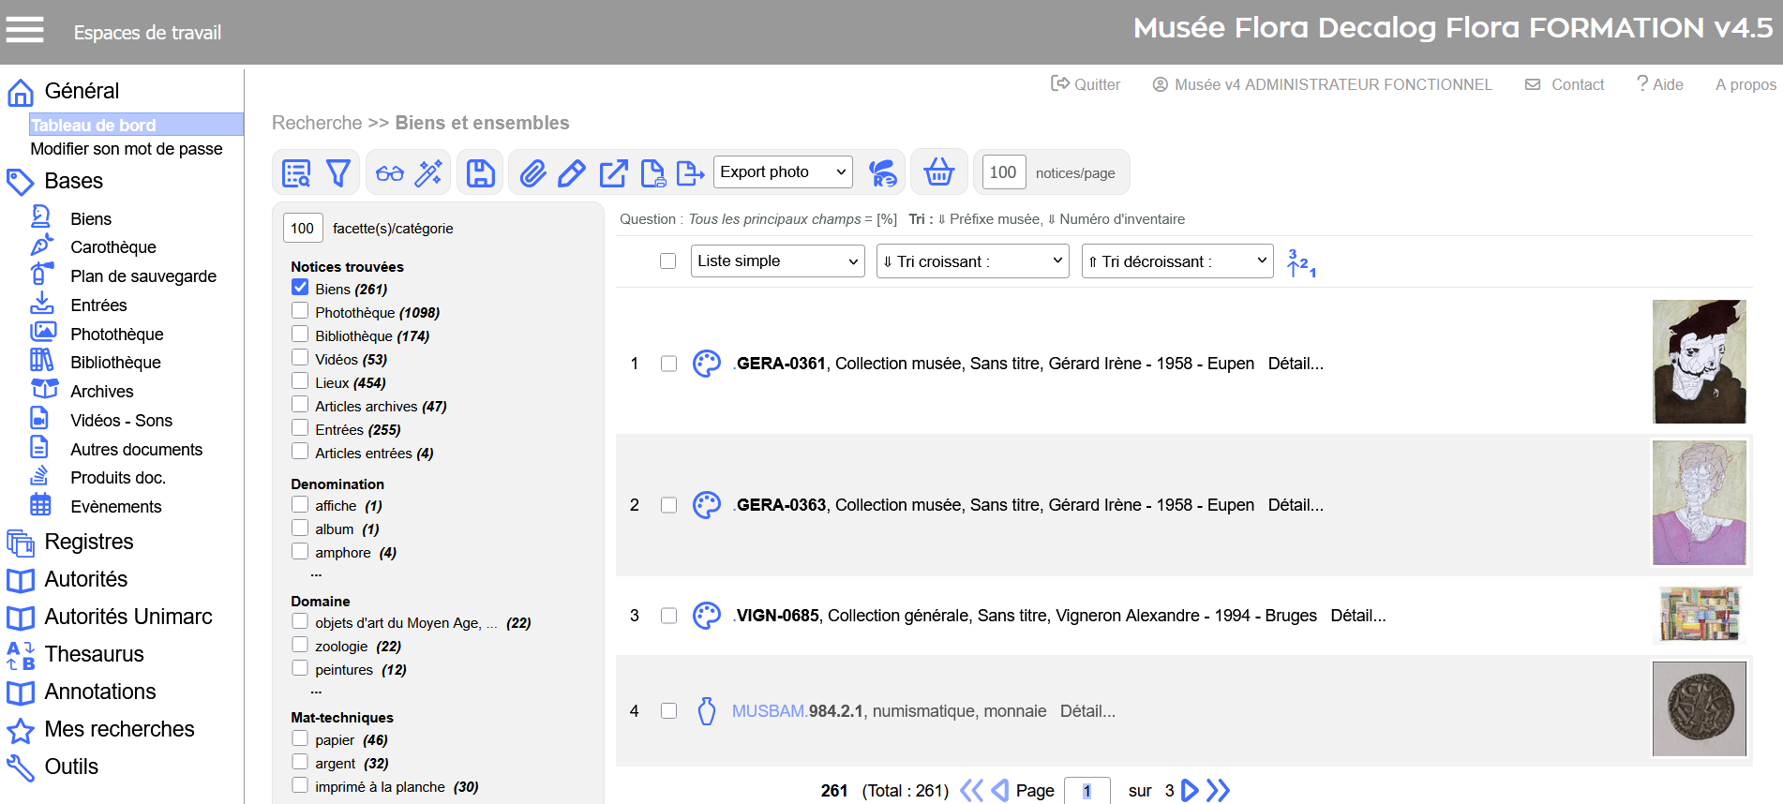Go to the previous page arrow
This screenshot has height=804, width=1783.
click(1000, 790)
